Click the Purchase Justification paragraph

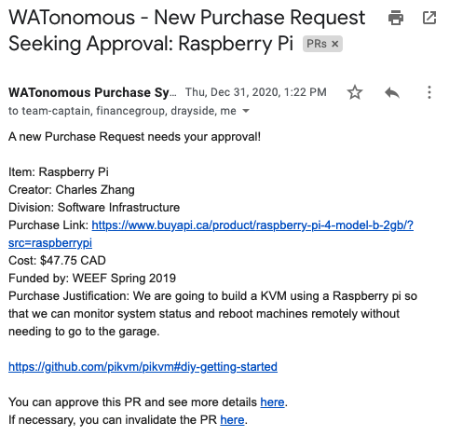coord(212,314)
